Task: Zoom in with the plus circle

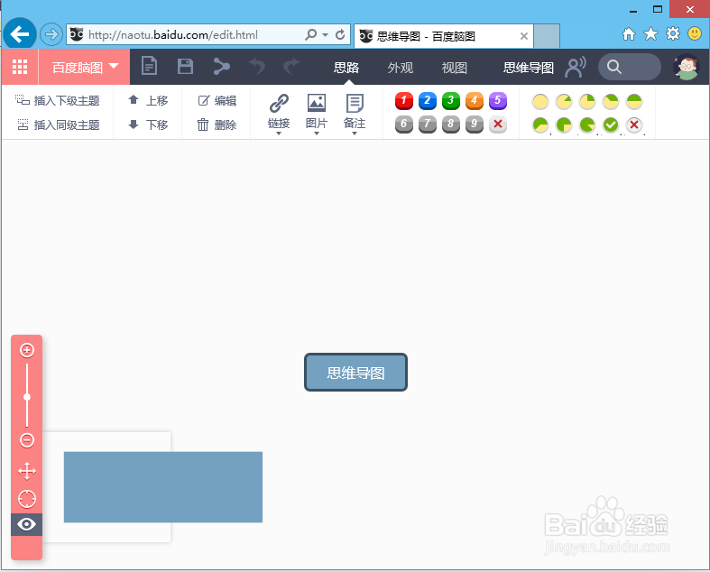Action: pyautogui.click(x=27, y=350)
